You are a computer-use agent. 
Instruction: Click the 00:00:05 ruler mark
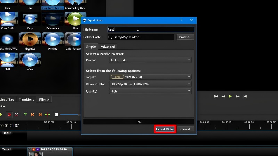(x=49, y=122)
